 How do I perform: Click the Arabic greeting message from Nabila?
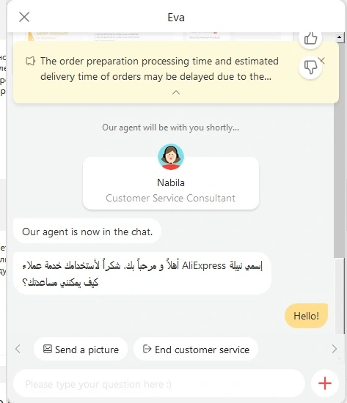(142, 273)
